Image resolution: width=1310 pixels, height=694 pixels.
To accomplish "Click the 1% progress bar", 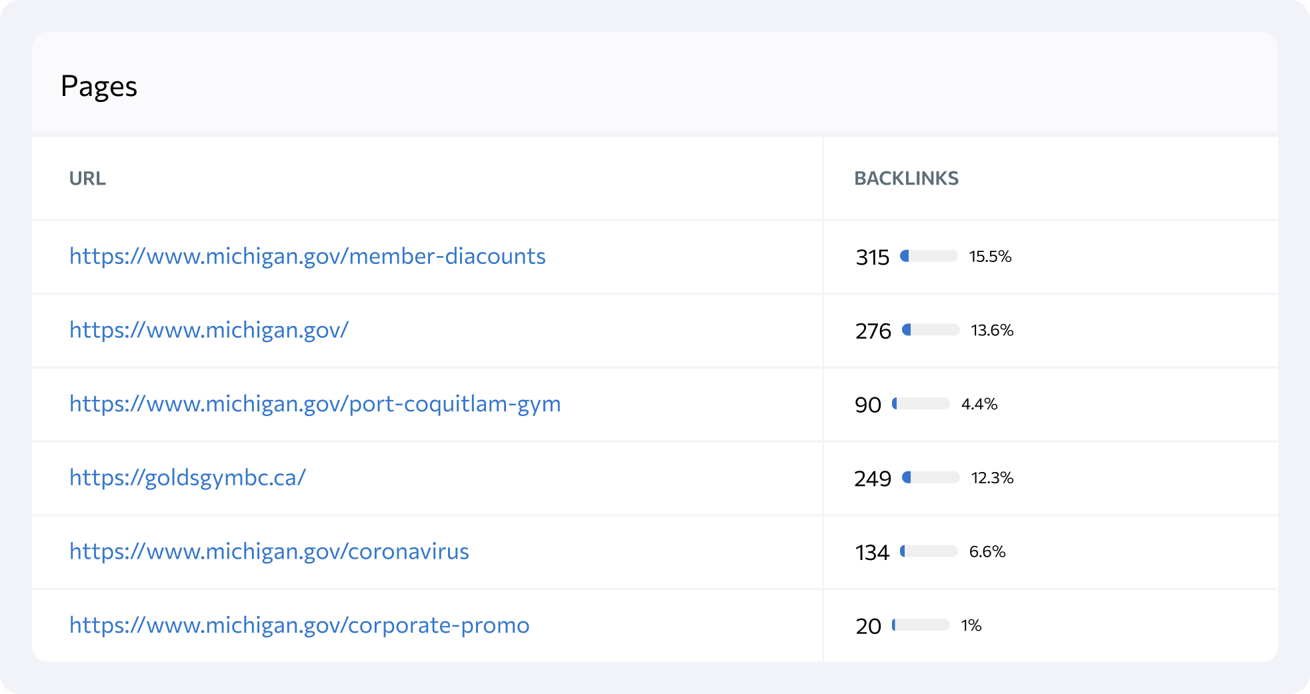I will [x=921, y=625].
